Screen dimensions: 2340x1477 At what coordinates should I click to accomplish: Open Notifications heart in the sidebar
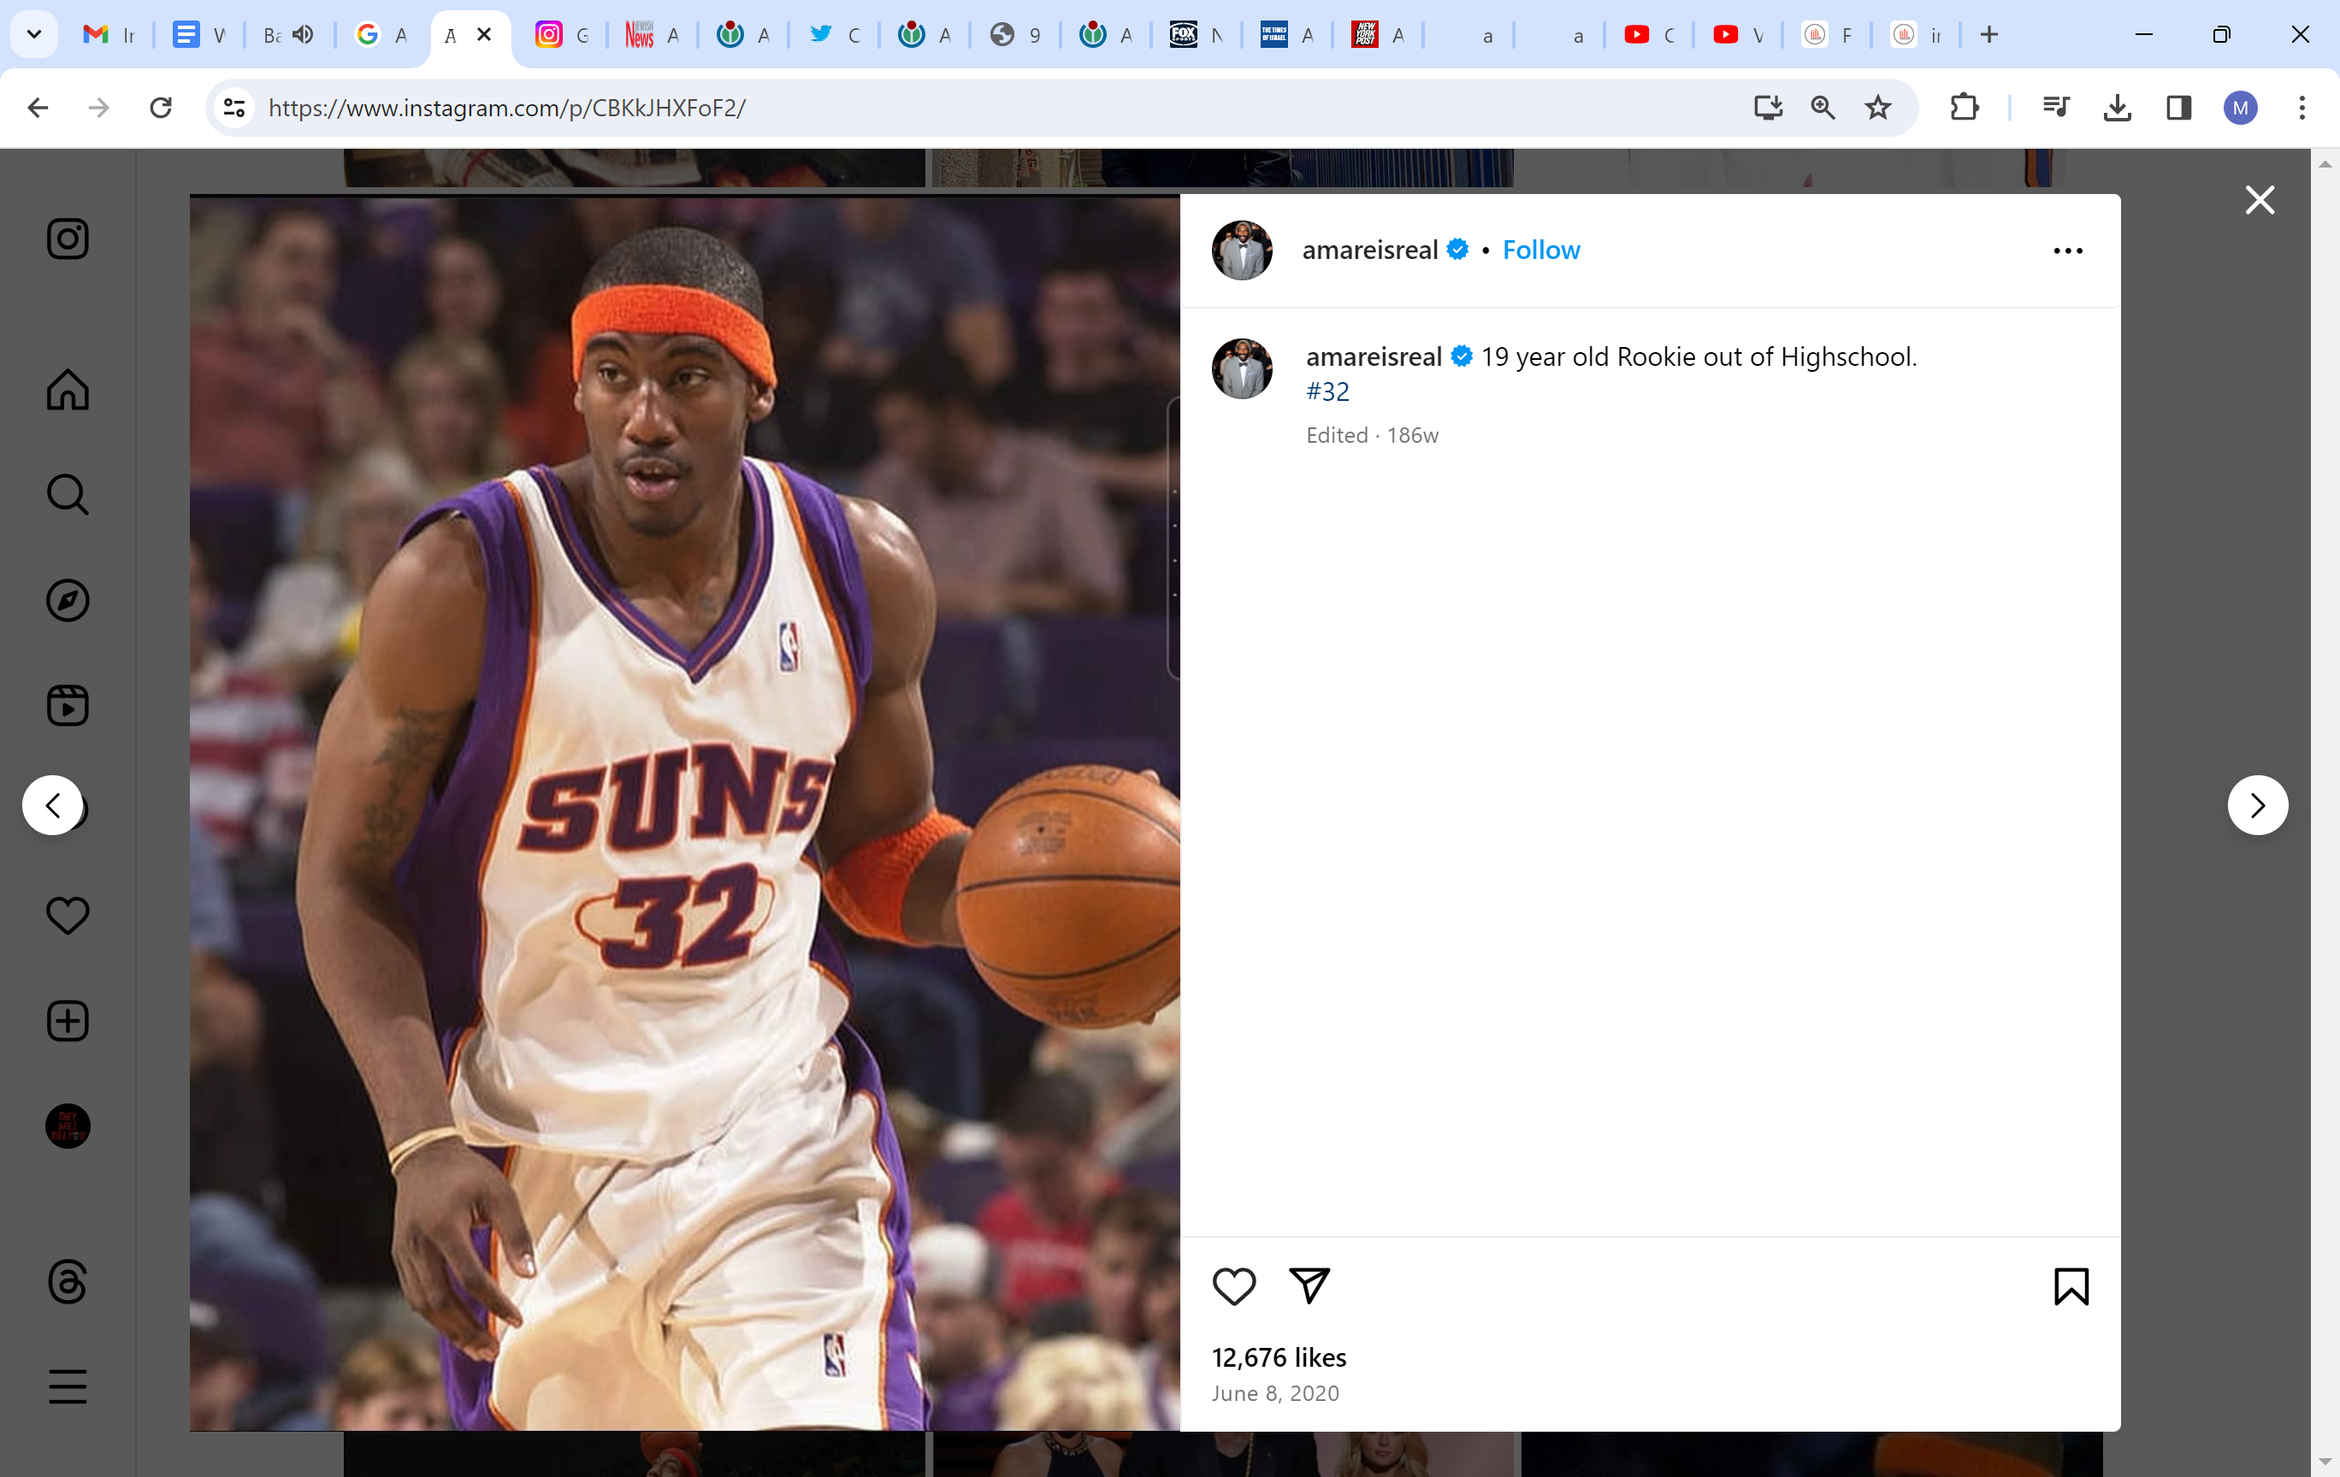68,915
